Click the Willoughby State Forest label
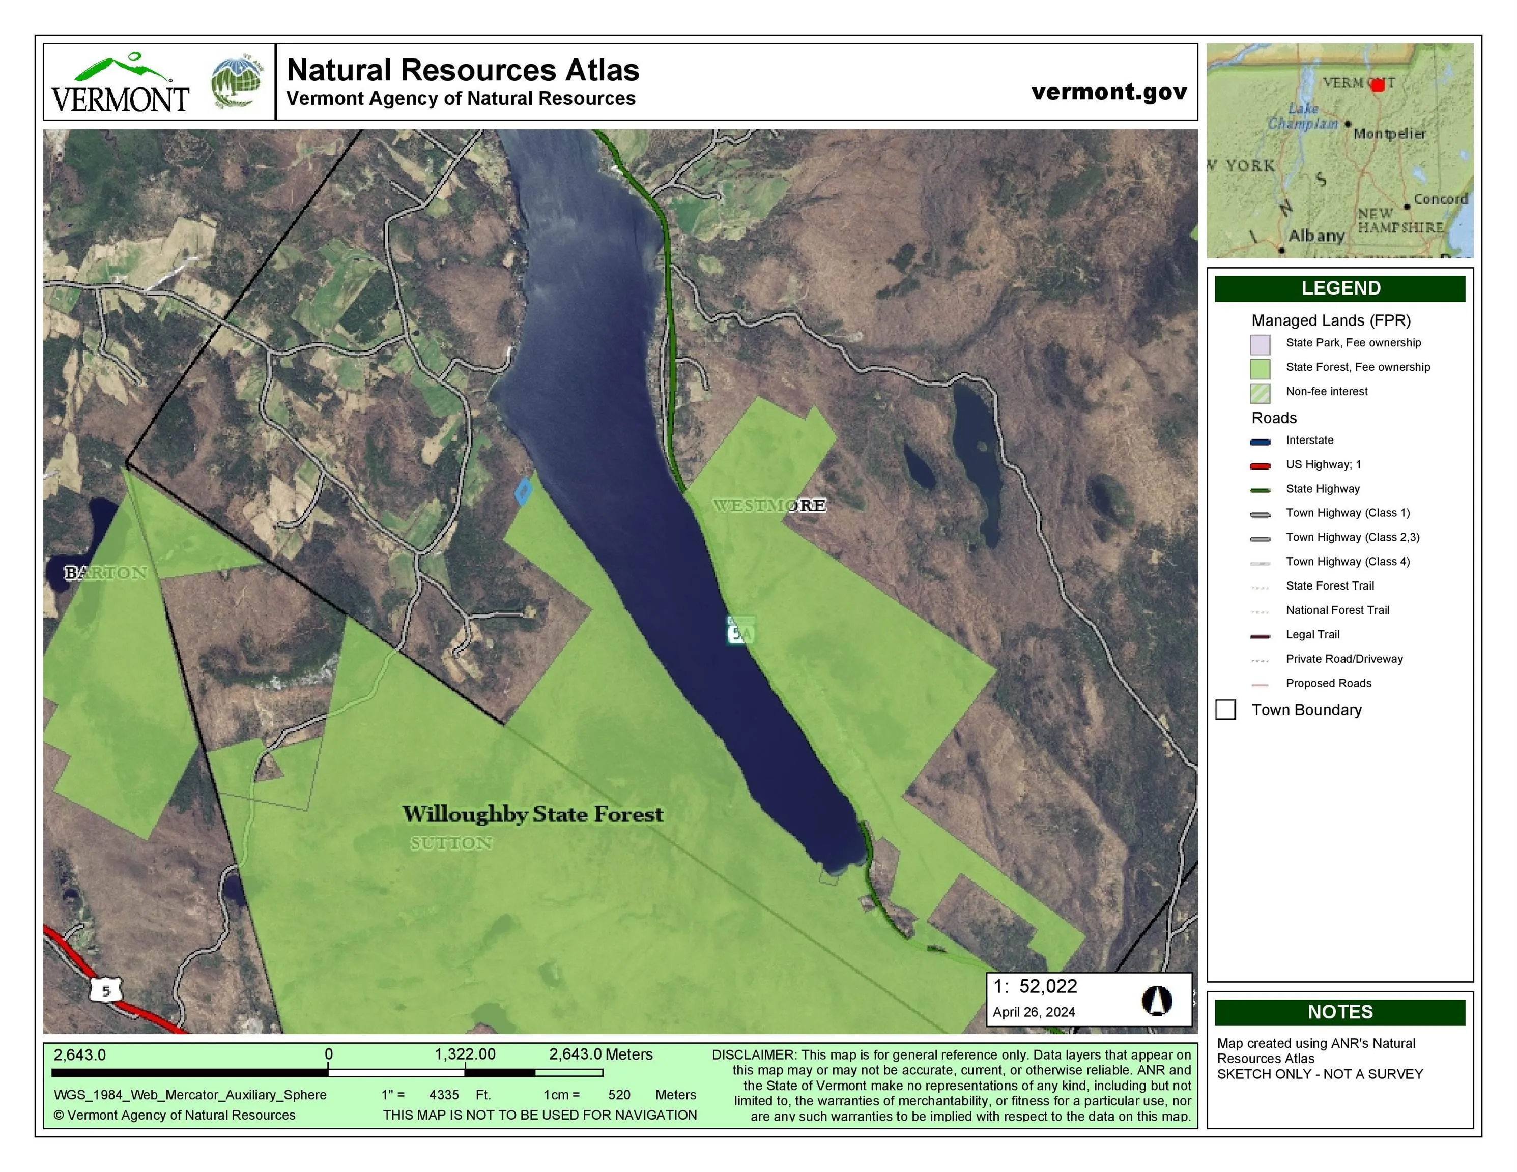 pos(533,814)
